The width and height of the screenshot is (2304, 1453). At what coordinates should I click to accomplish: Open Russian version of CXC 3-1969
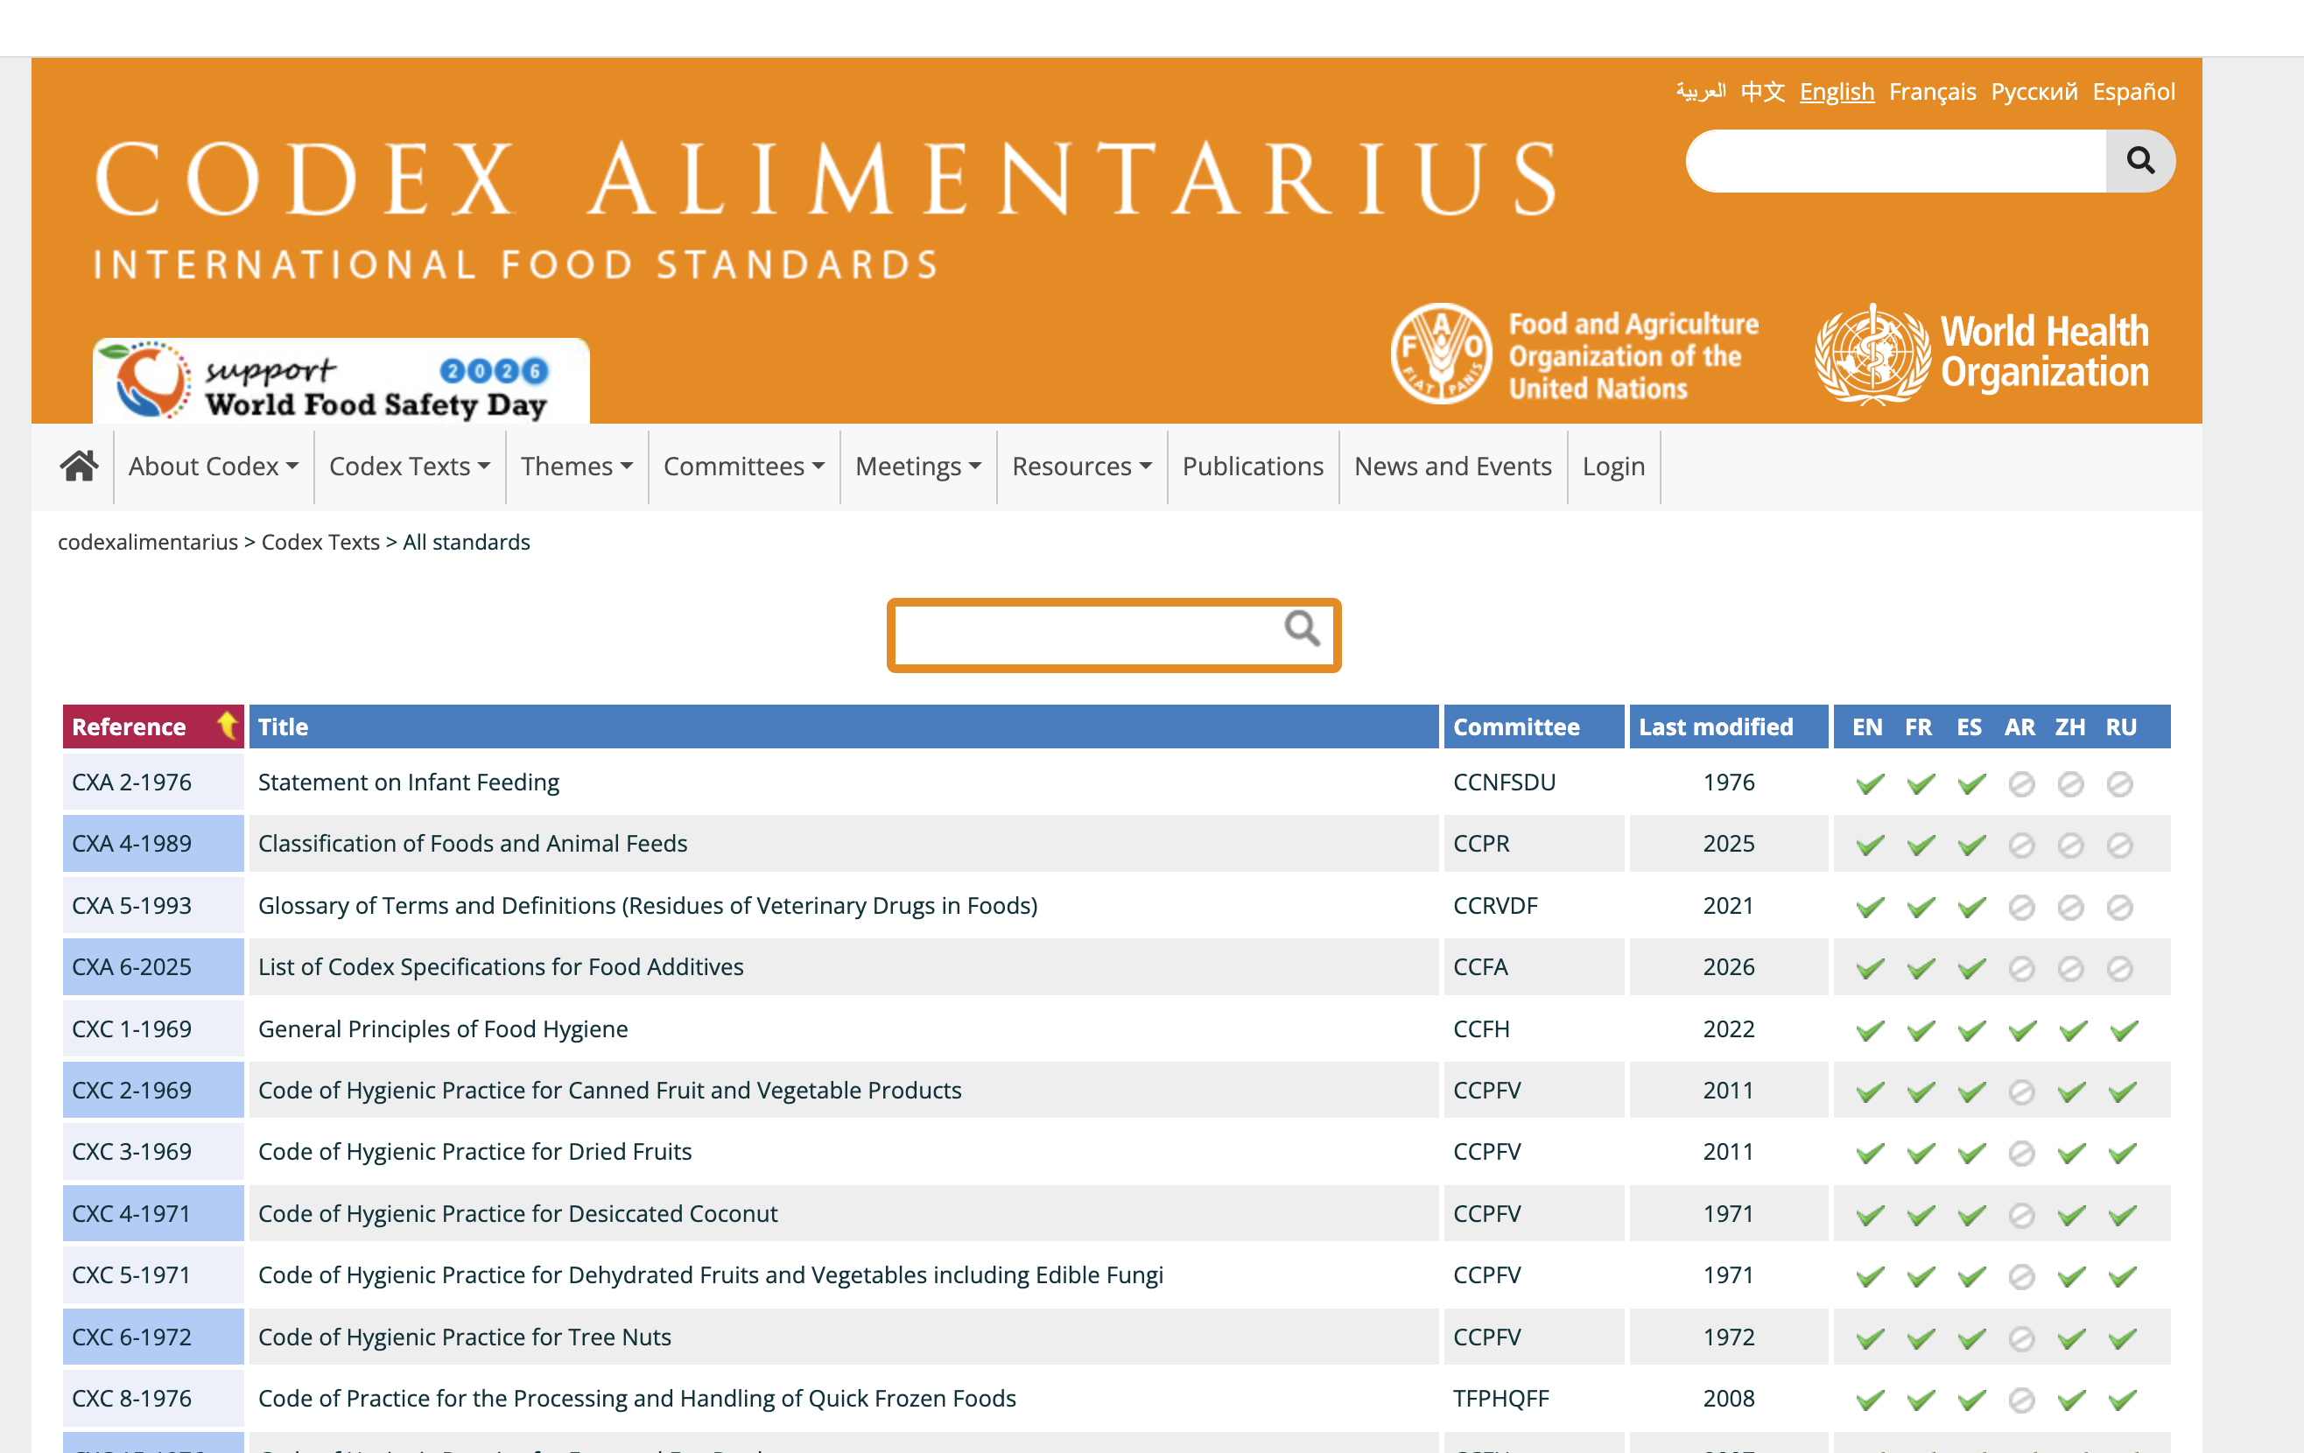coord(2122,1153)
